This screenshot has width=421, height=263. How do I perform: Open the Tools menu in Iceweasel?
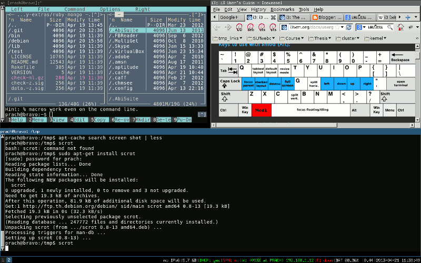[304, 9]
